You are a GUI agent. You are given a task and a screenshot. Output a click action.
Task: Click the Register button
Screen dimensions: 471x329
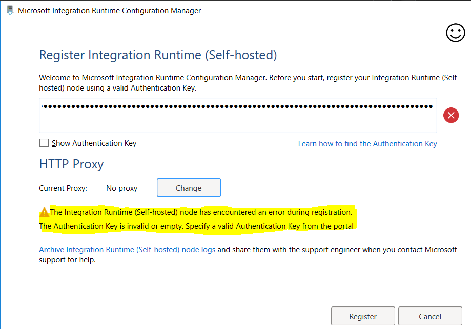point(363,316)
